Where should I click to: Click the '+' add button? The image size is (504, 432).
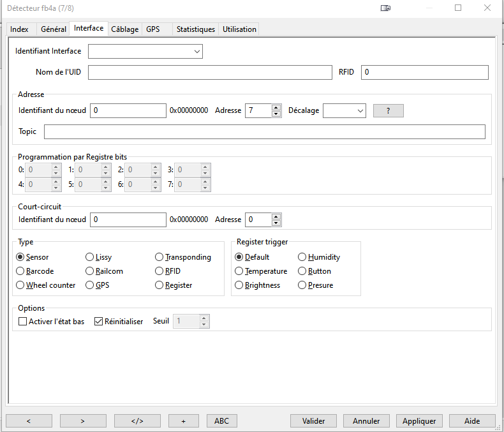(184, 421)
